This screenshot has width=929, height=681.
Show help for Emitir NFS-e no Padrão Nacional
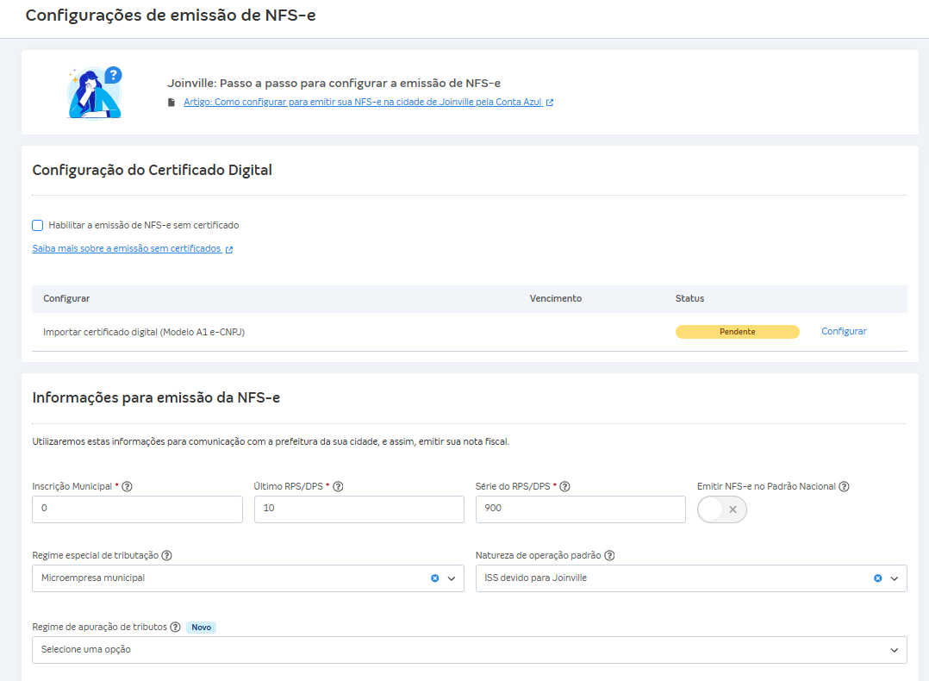tap(845, 486)
